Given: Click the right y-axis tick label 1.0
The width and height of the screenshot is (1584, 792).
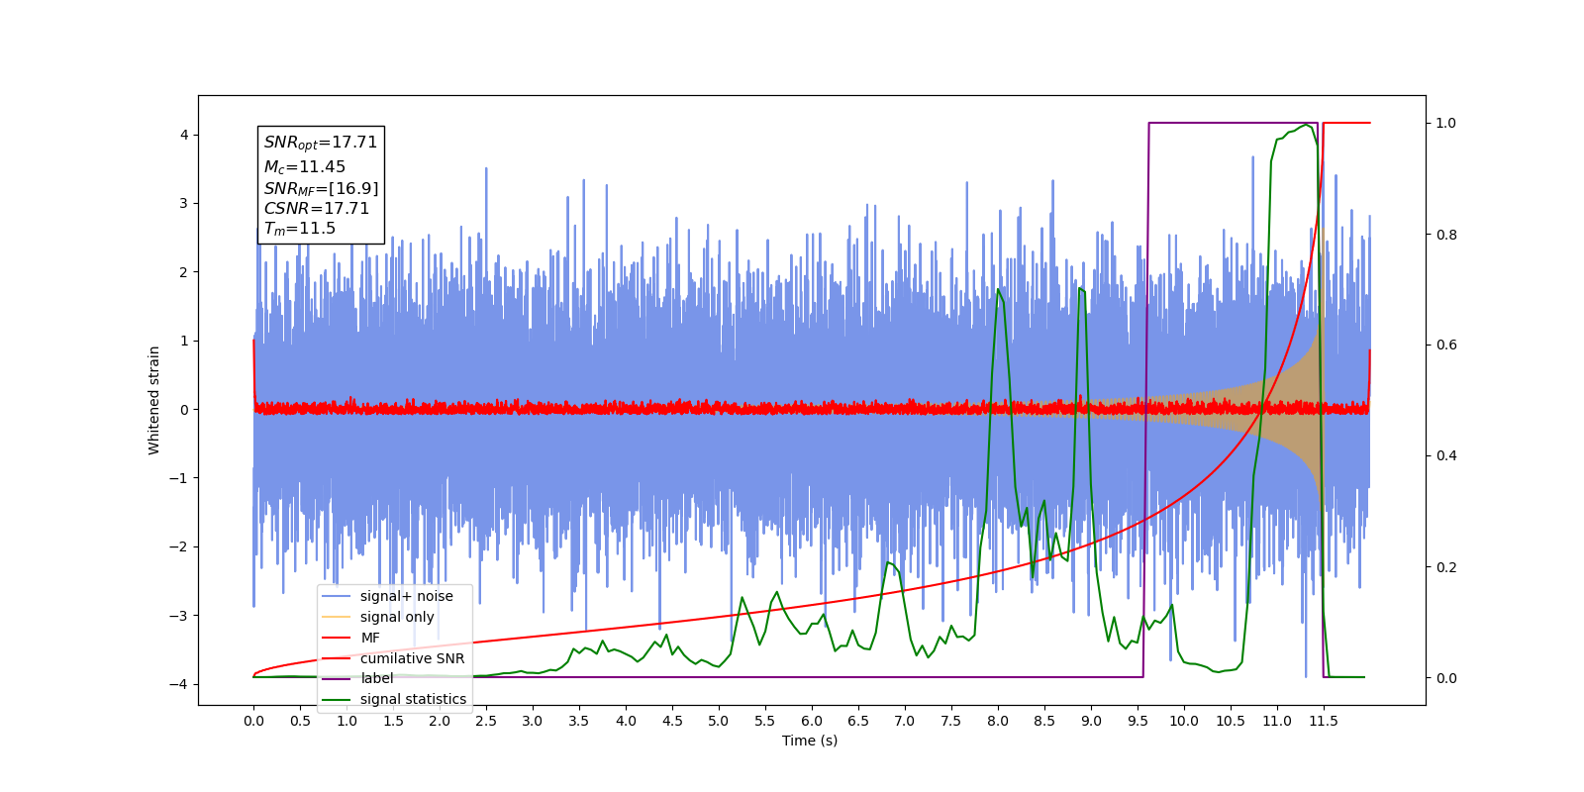Looking at the screenshot, I should point(1446,123).
